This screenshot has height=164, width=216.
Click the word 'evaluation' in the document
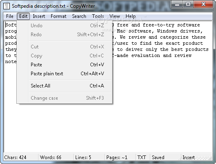coord(146,55)
